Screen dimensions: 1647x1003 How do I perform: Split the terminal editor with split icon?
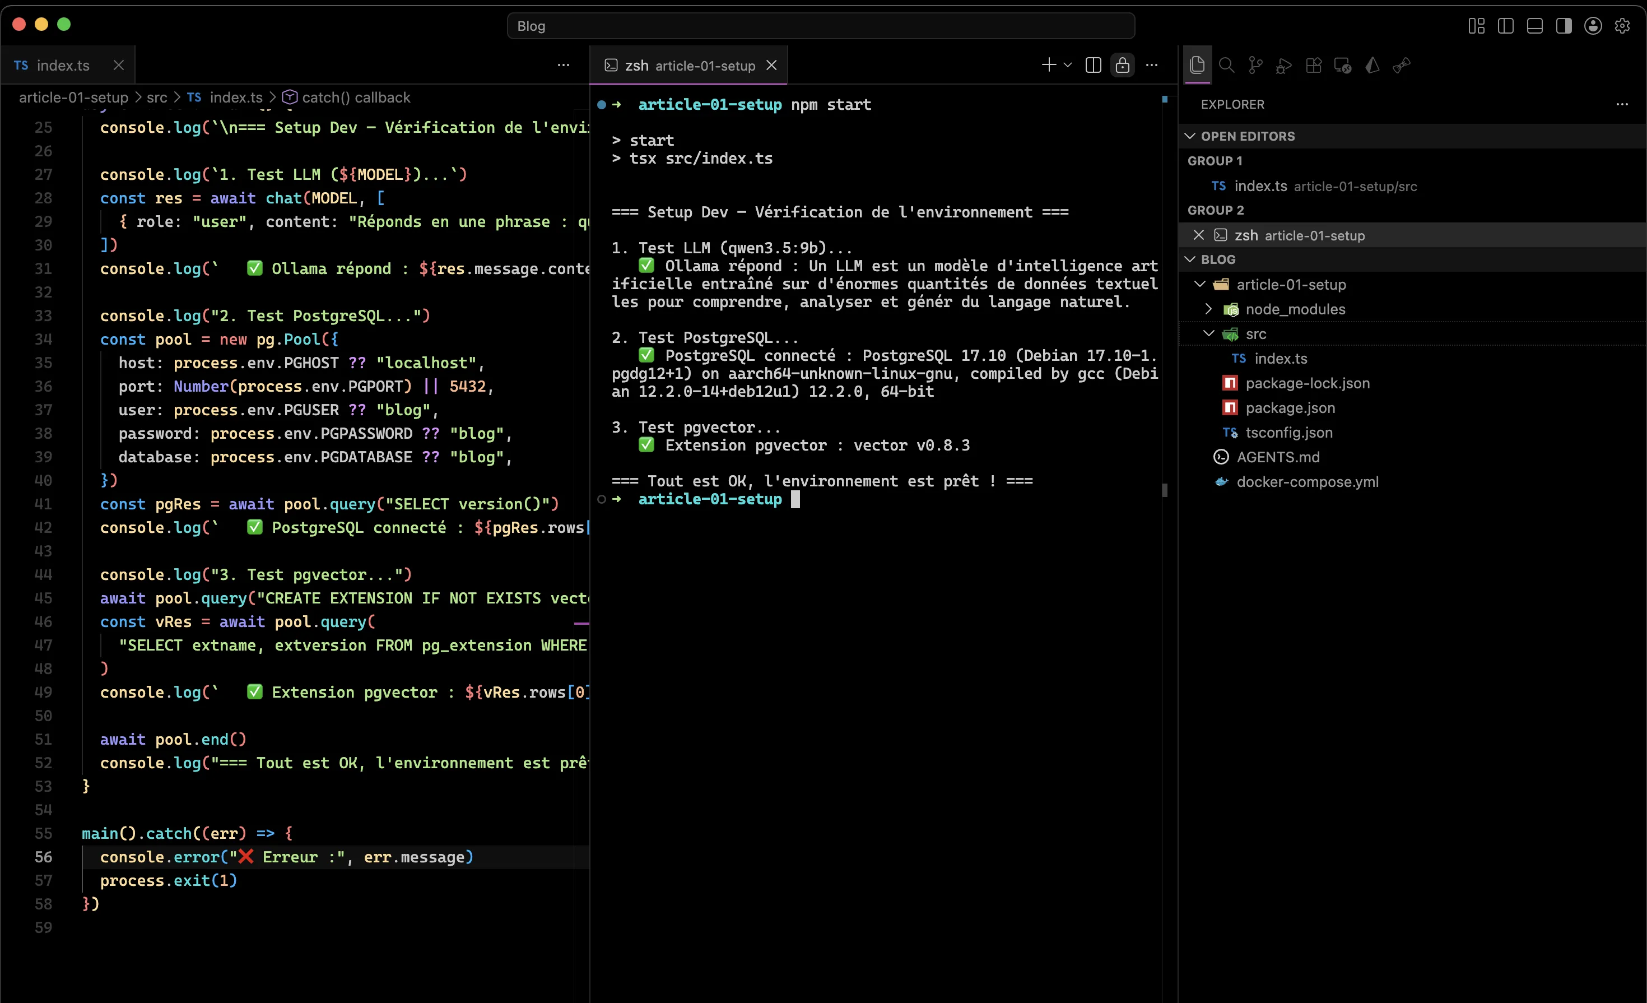point(1093,65)
